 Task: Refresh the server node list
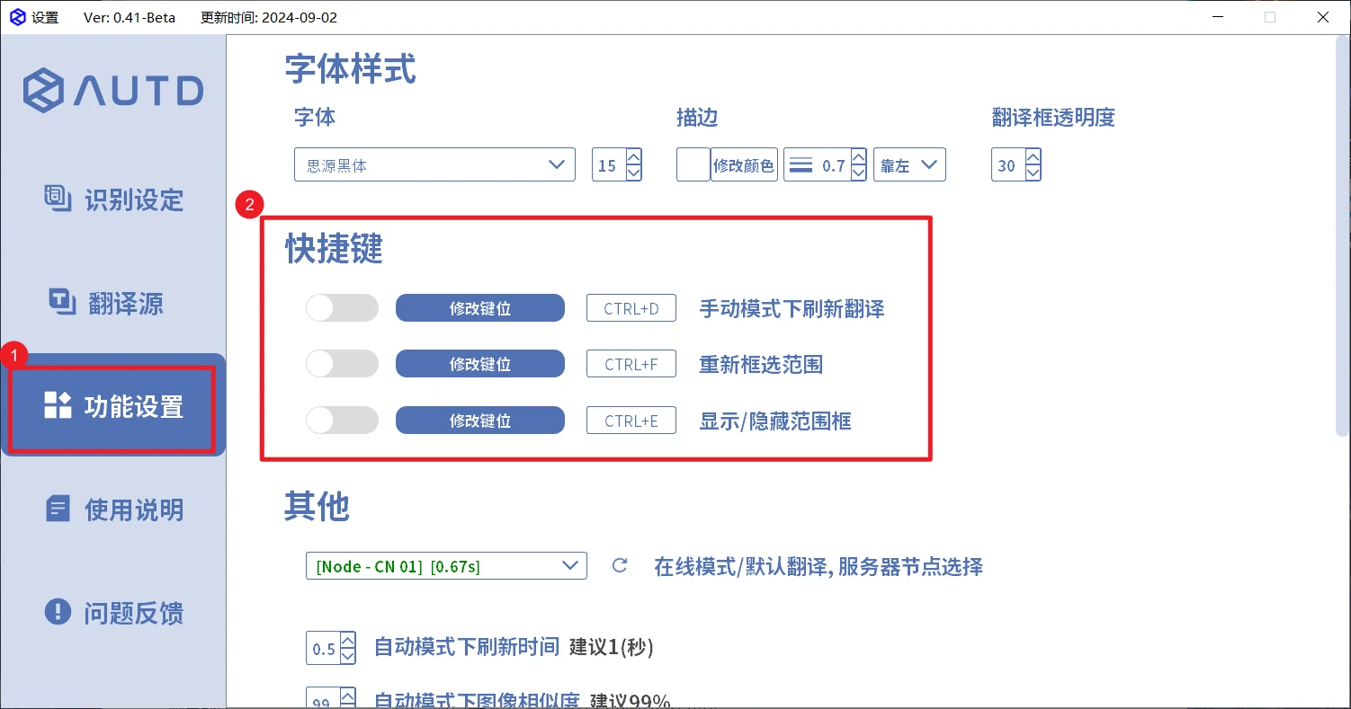619,566
